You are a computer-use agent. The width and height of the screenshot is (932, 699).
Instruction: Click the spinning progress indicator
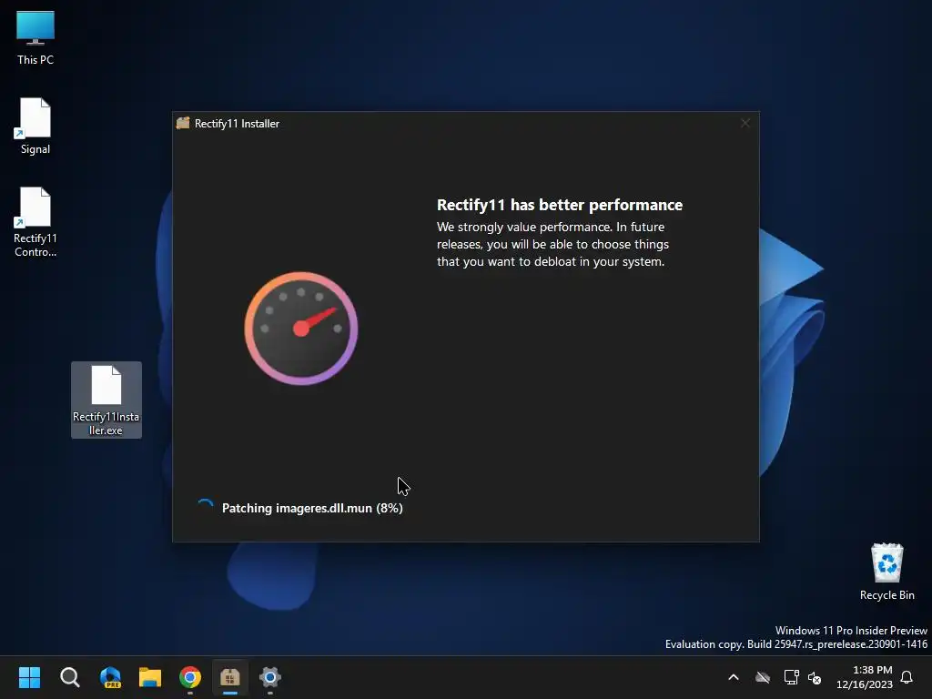pos(206,507)
